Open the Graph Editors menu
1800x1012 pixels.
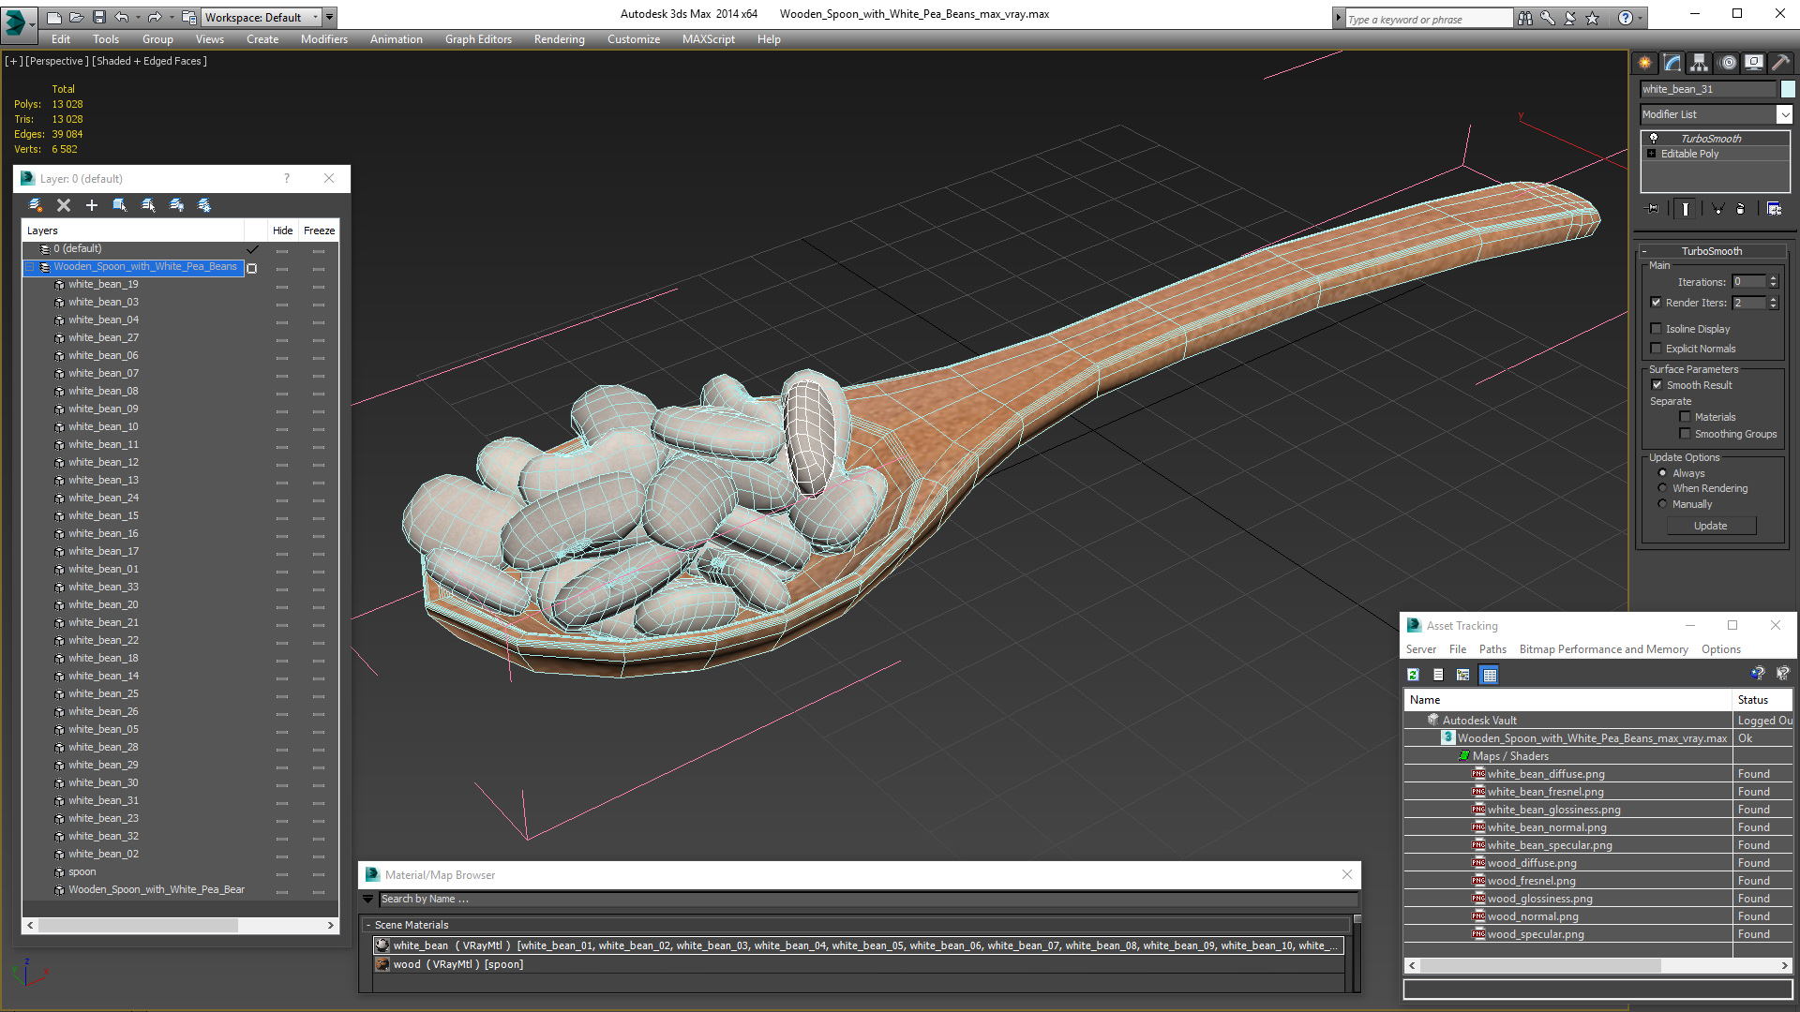[x=478, y=39]
